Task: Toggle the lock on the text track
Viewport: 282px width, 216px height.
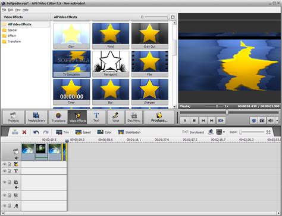Action: (10, 171)
